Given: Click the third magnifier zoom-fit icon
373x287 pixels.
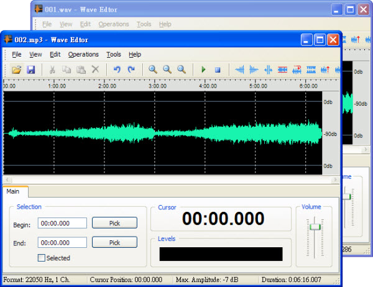Looking at the screenshot, I should 182,70.
